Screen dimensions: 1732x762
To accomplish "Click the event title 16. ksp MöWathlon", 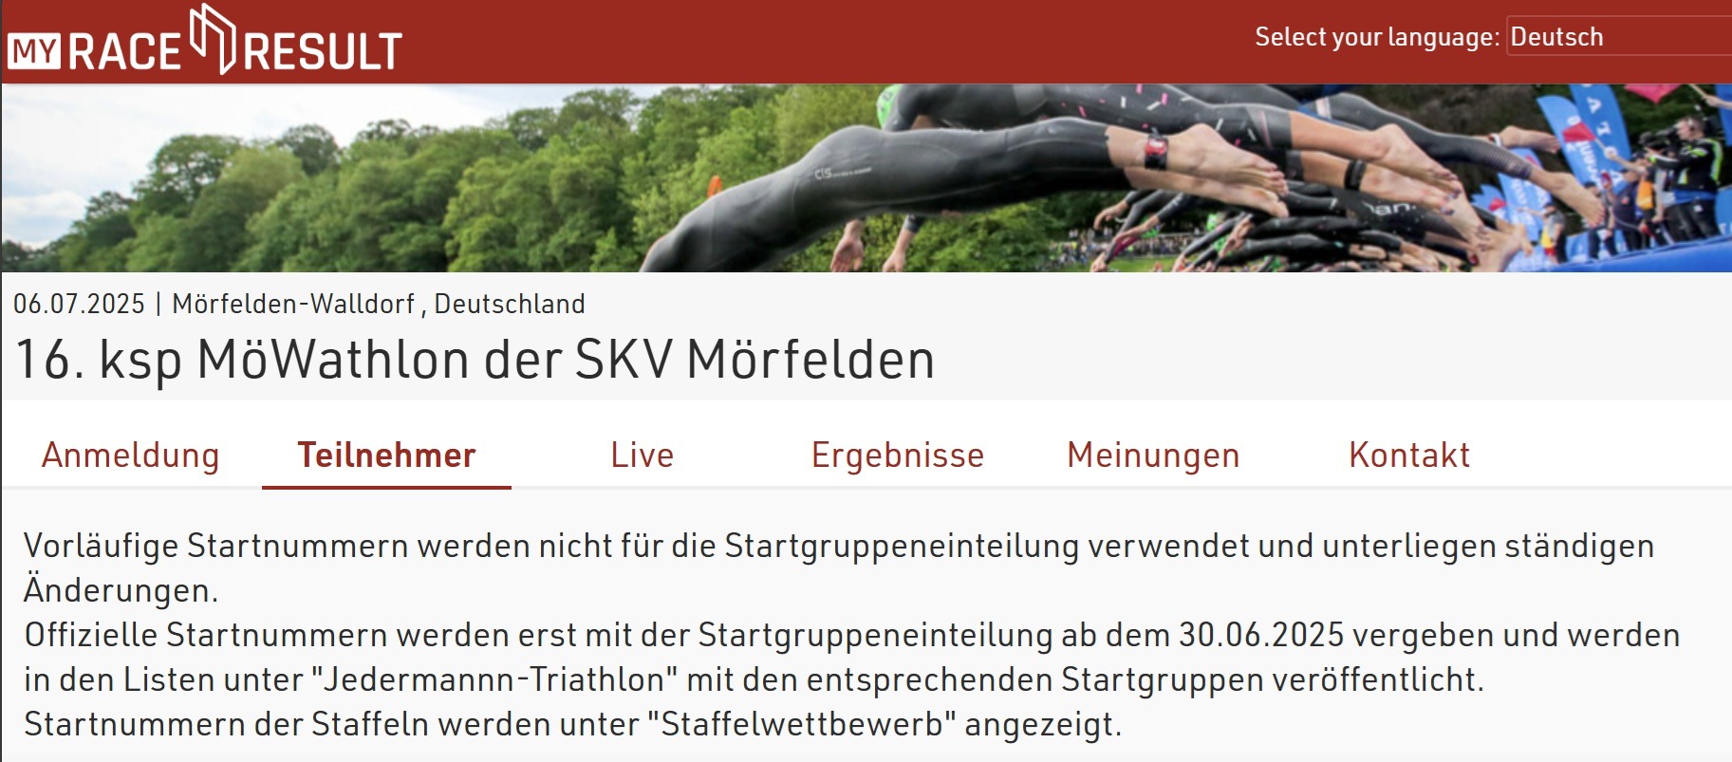I will click(x=475, y=360).
